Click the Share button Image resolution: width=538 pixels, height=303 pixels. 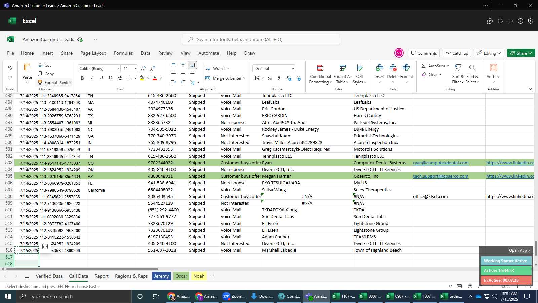[521, 53]
